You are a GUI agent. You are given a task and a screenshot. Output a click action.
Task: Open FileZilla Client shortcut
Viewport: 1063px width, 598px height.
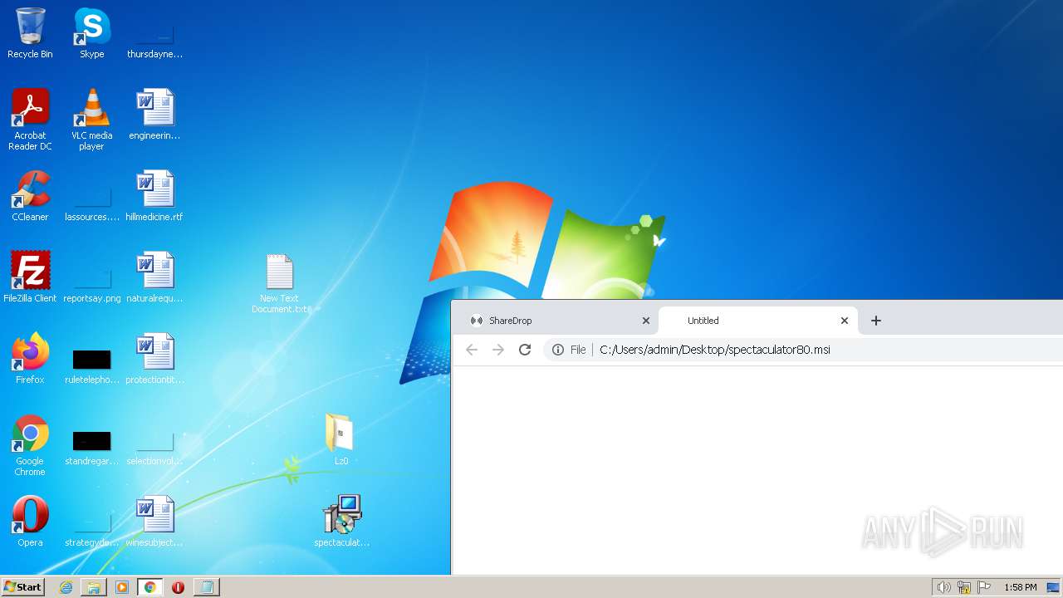pos(30,277)
